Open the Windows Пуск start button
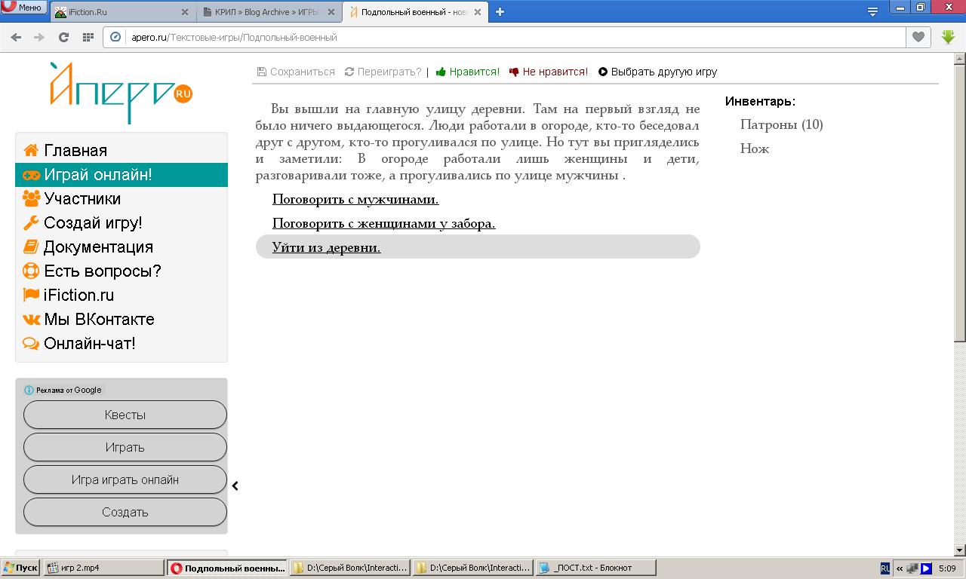This screenshot has height=579, width=966. pos(20,568)
